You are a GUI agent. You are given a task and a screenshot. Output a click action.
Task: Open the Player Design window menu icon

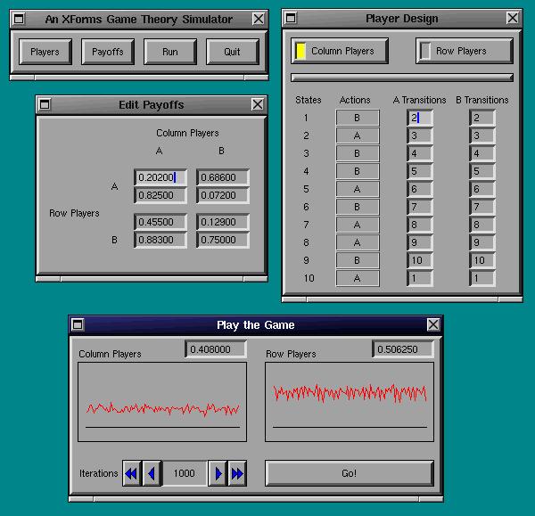pyautogui.click(x=290, y=18)
